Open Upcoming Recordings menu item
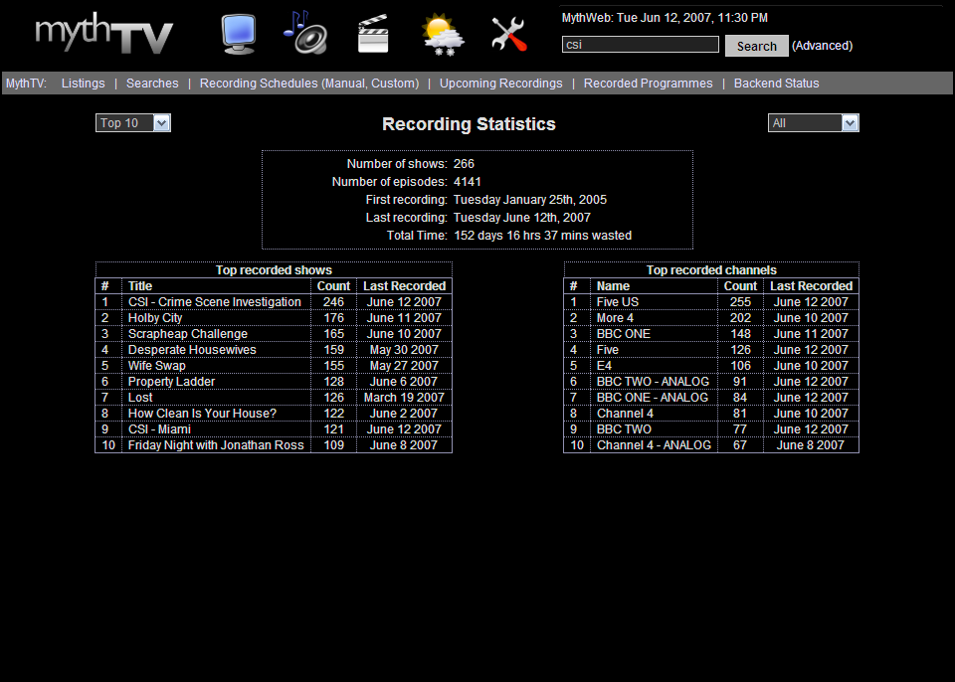This screenshot has height=682, width=955. [x=501, y=84]
